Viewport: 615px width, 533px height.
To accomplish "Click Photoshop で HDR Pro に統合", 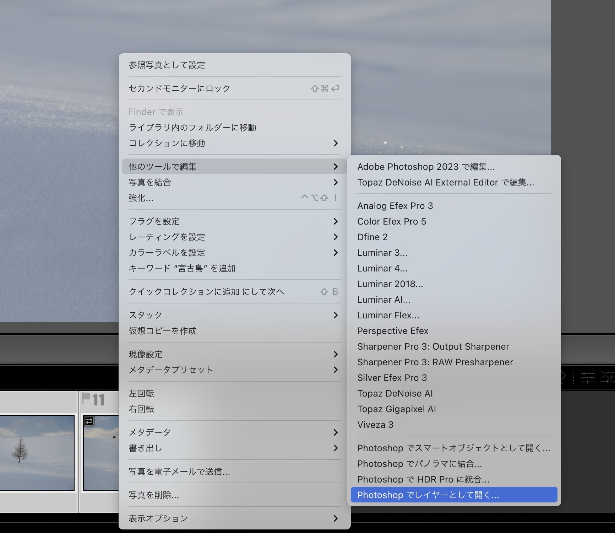I will [423, 479].
